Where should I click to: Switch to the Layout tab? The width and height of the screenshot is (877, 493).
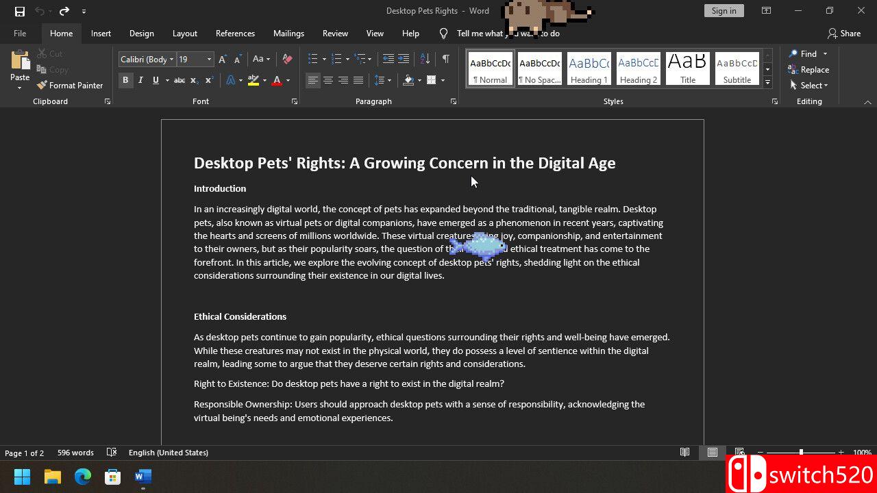tap(184, 34)
